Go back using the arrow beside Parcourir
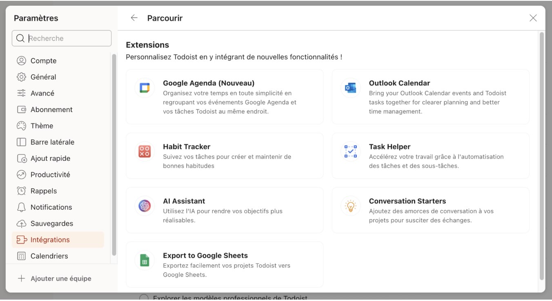The width and height of the screenshot is (552, 301). tap(134, 18)
